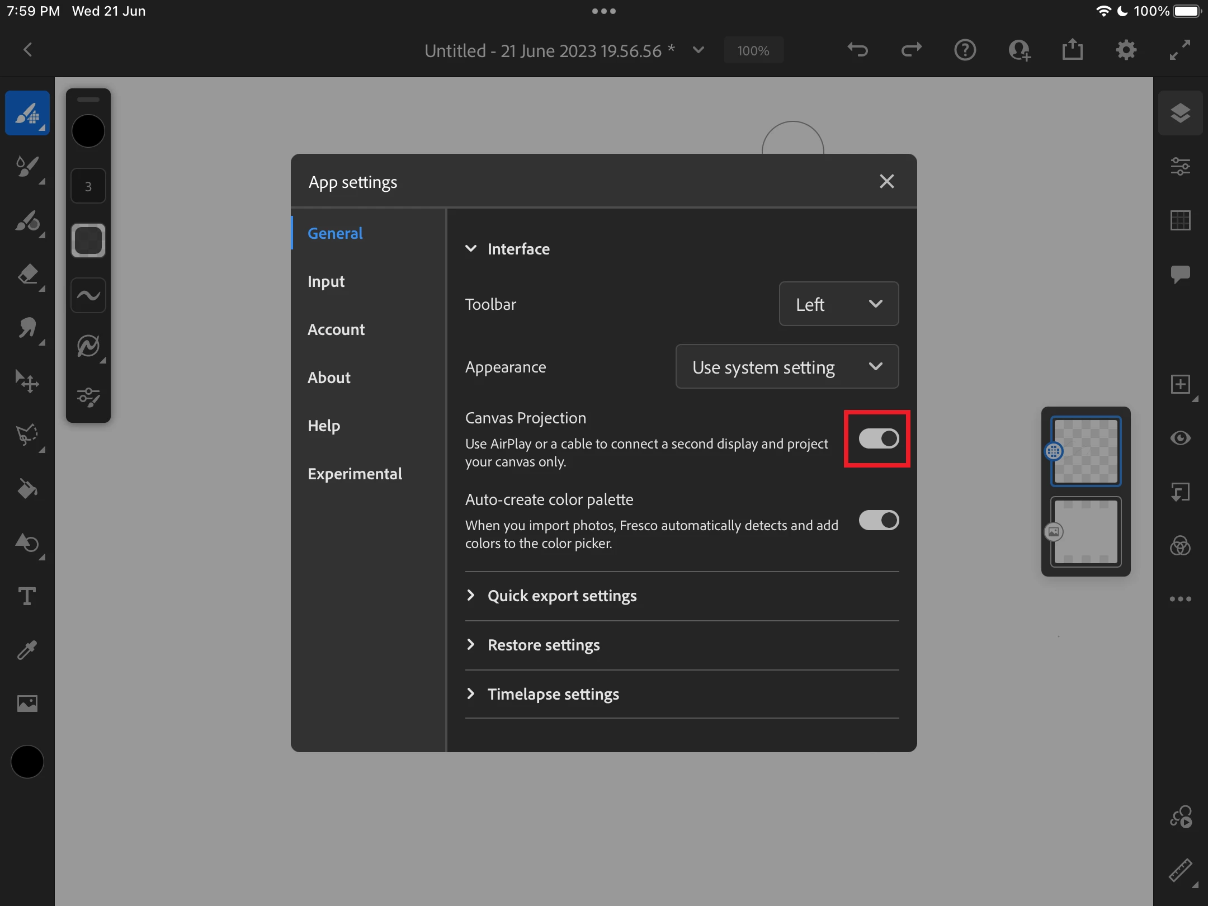Disable Auto-create color palette switch
Image resolution: width=1208 pixels, height=906 pixels.
[878, 520]
